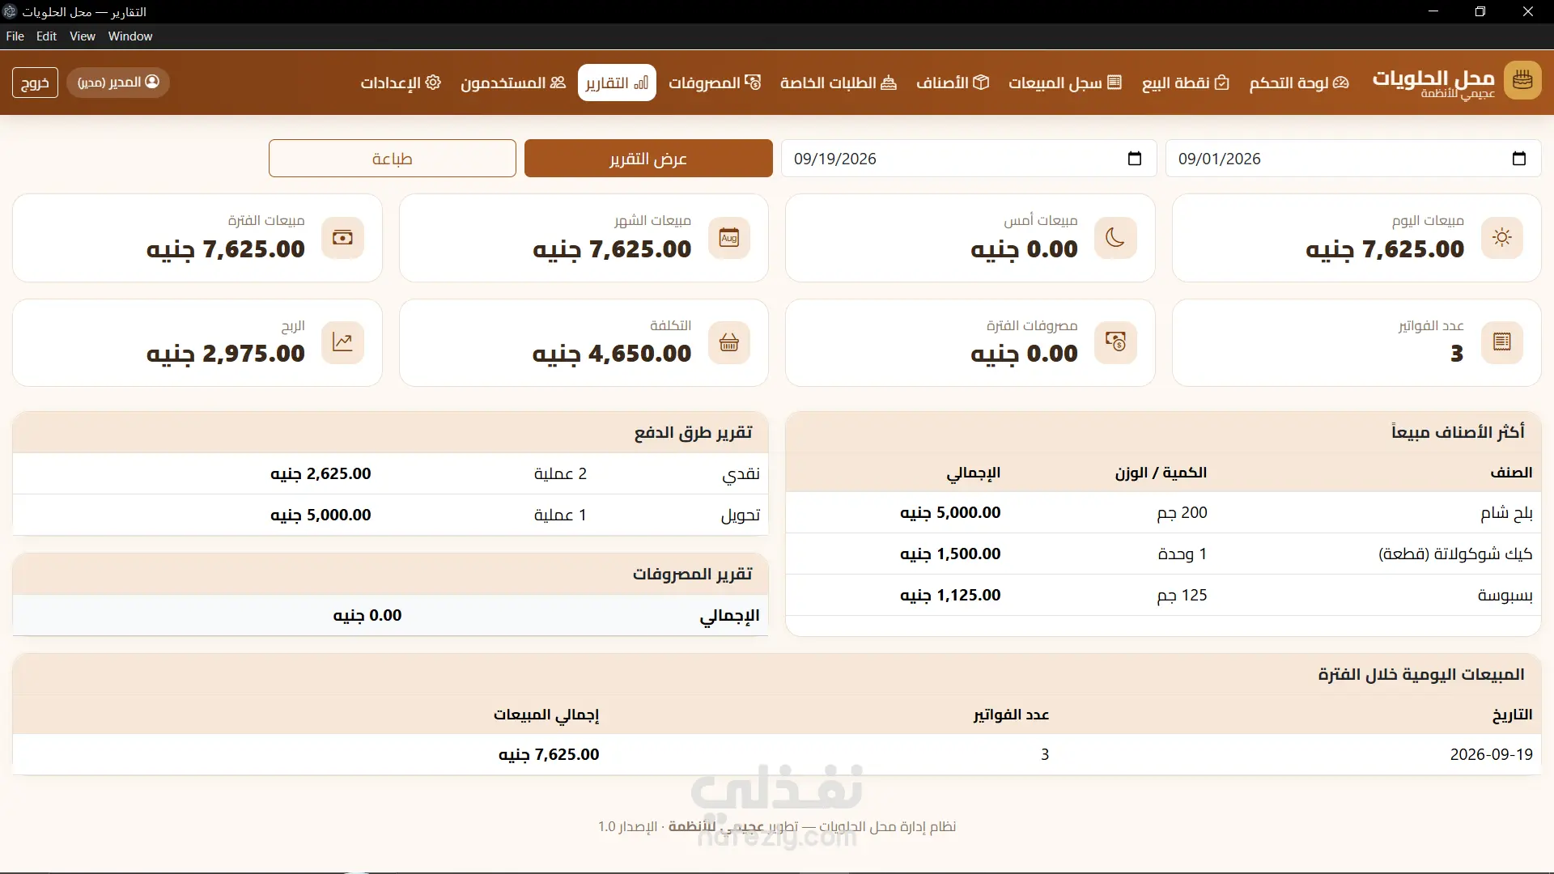
Task: Click the invoice count list icon
Action: click(x=1502, y=342)
